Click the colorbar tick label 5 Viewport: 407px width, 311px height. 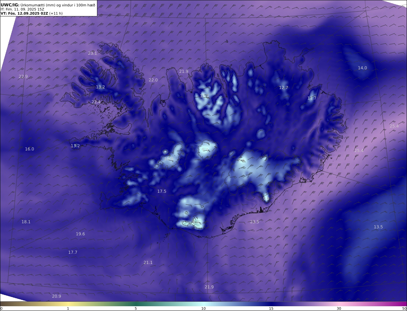[136, 309]
